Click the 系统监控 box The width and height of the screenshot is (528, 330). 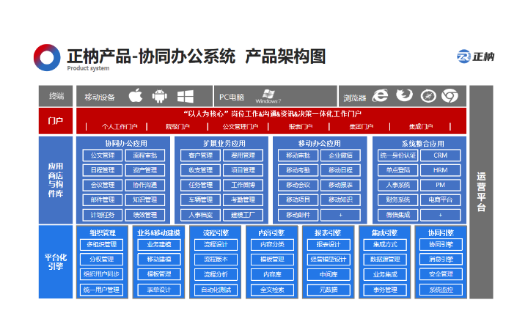[x=441, y=290]
